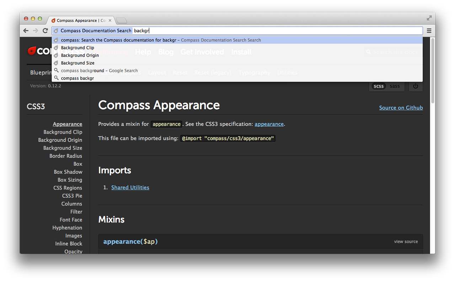Image resolution: width=455 pixels, height=284 pixels.
Task: Open the Utilities sub-navigation tab
Action: point(287,72)
